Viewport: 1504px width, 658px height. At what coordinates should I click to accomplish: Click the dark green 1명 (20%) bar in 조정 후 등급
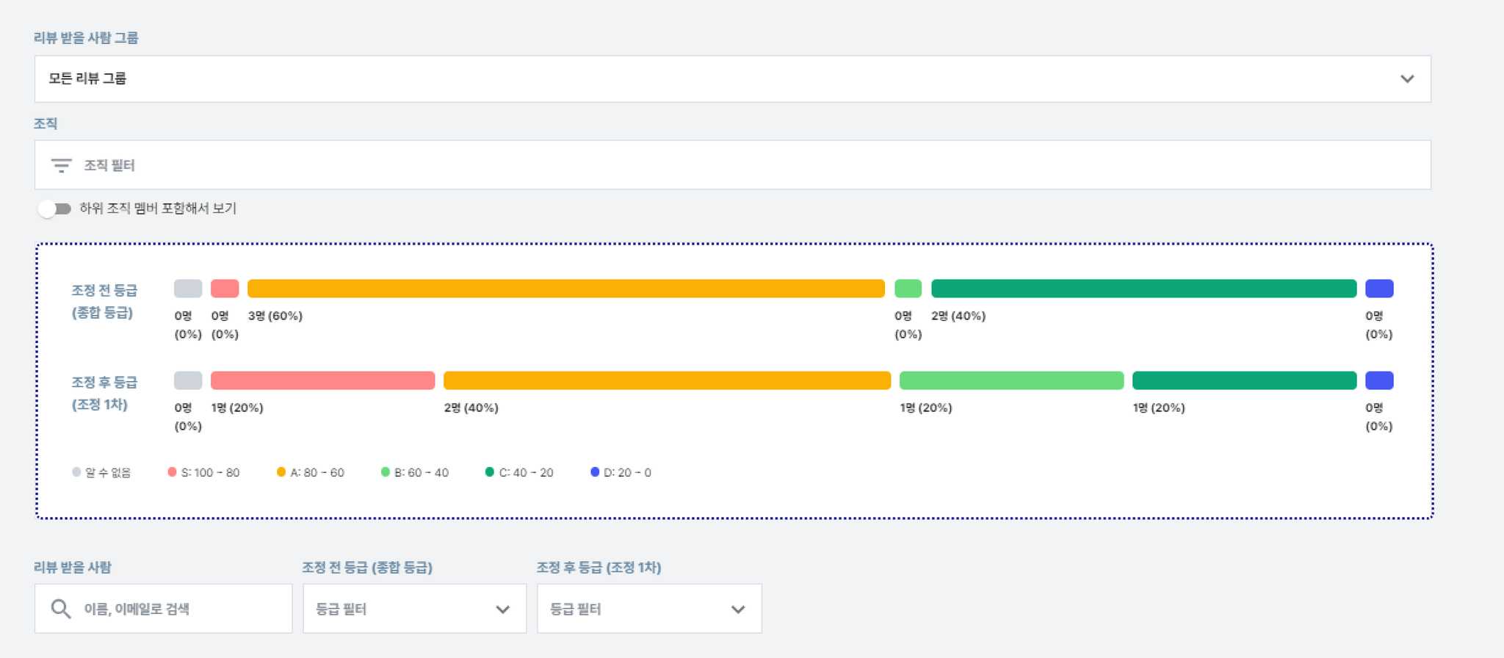[1244, 380]
